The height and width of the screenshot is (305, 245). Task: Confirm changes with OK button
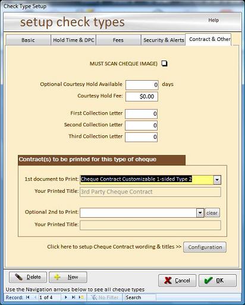(218, 280)
